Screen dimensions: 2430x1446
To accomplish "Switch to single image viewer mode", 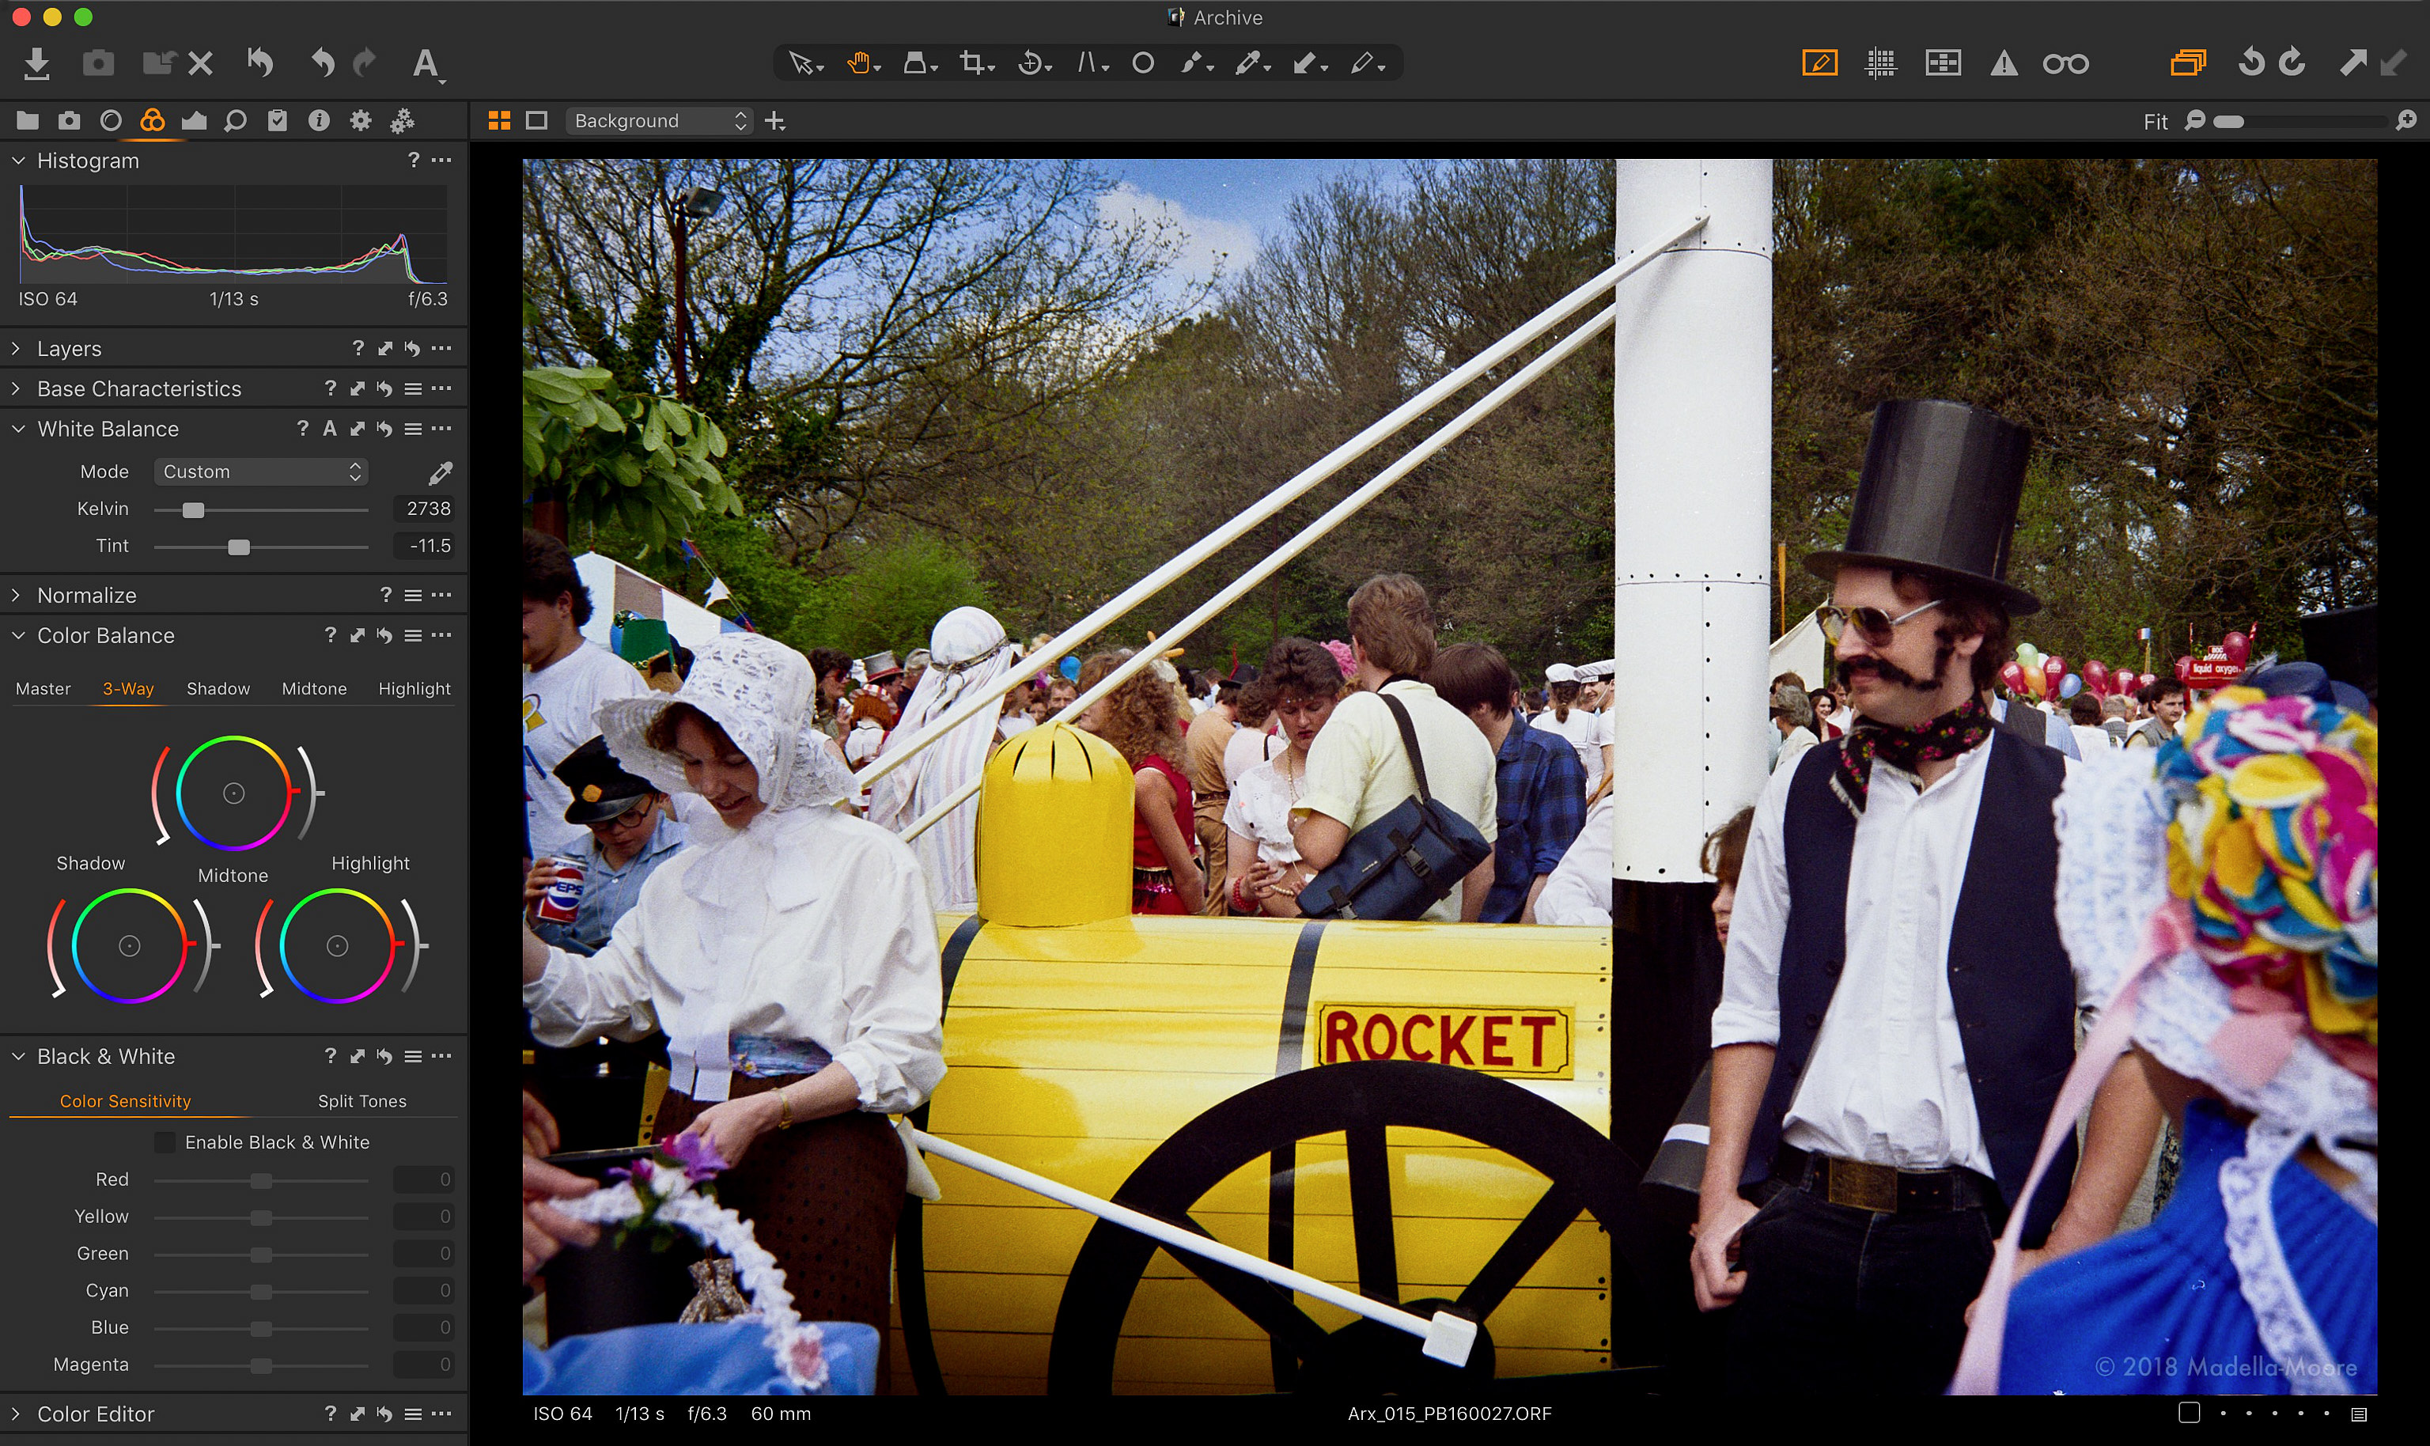I will [537, 121].
